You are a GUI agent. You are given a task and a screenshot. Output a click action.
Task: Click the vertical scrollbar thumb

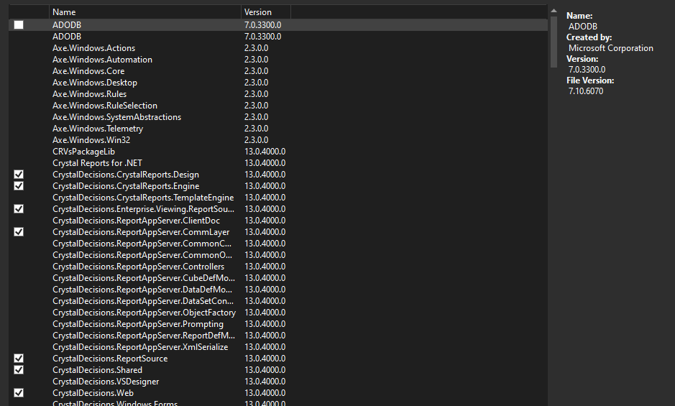click(554, 42)
